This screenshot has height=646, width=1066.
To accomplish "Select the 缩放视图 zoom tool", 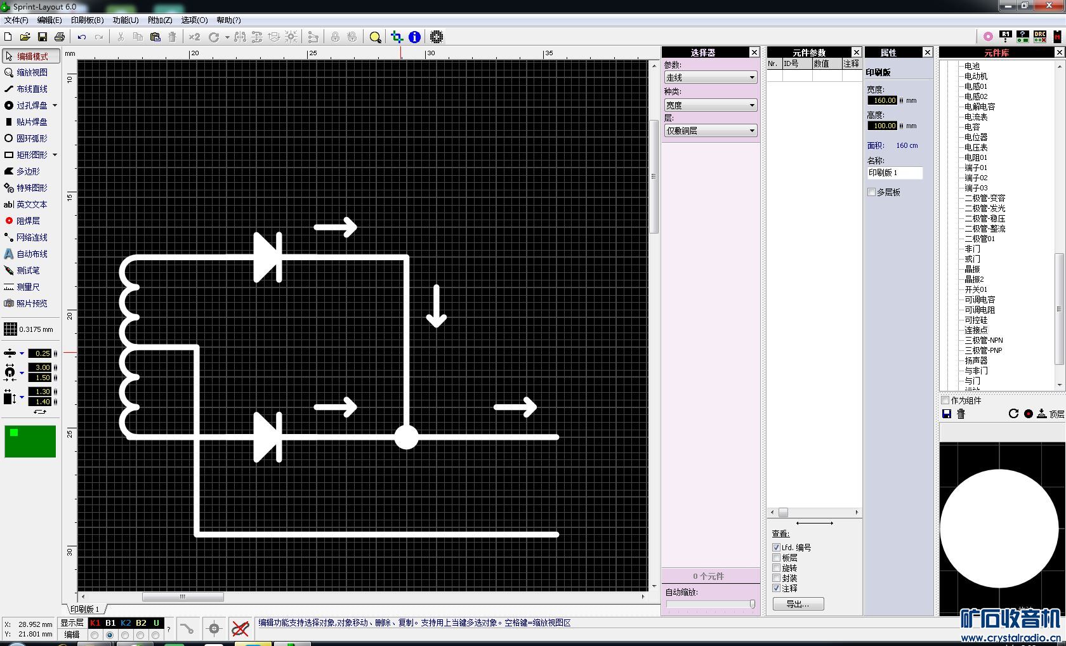I will [31, 72].
